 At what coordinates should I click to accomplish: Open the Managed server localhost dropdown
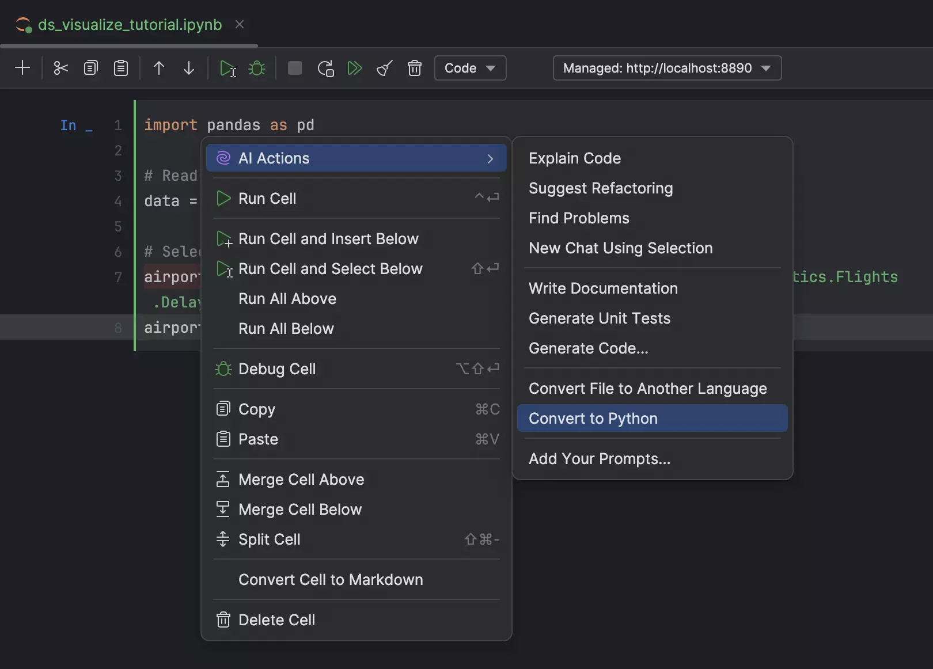tap(667, 68)
